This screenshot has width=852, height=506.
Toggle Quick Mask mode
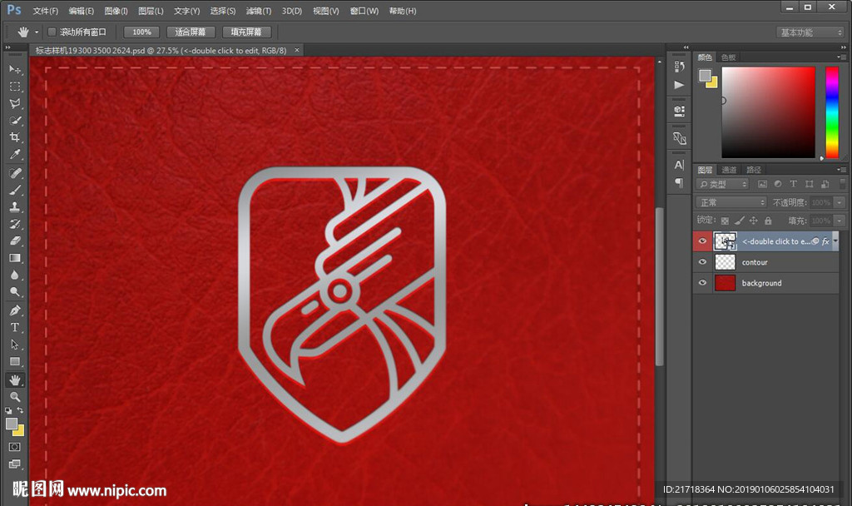pyautogui.click(x=15, y=447)
